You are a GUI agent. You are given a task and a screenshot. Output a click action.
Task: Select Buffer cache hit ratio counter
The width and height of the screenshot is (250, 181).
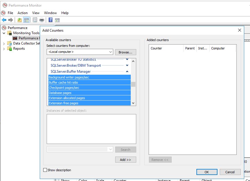coord(90,82)
